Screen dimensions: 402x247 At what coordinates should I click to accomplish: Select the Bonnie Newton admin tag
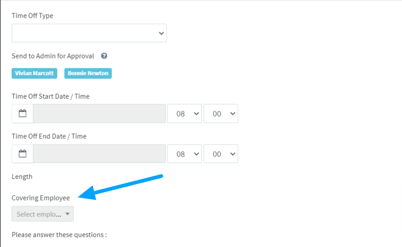88,73
